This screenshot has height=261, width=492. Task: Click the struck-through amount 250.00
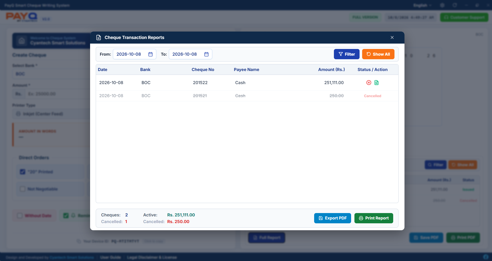coord(337,96)
